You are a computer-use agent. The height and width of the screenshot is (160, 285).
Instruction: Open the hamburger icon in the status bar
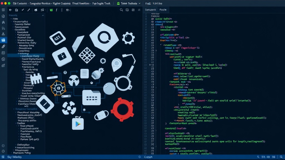[3, 157]
